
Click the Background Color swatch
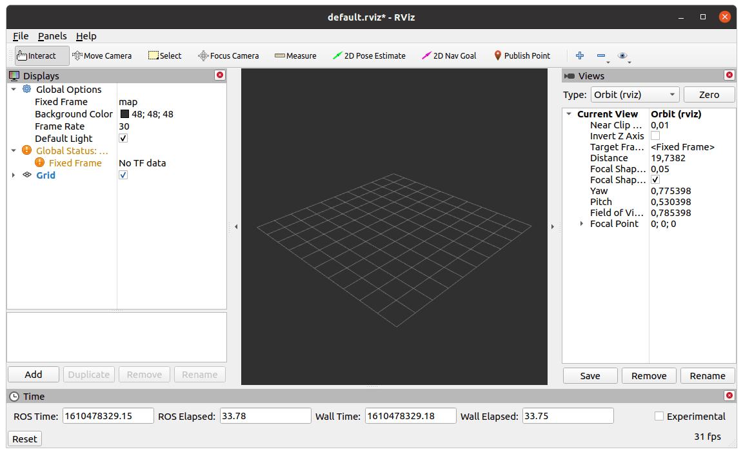pyautogui.click(x=124, y=114)
